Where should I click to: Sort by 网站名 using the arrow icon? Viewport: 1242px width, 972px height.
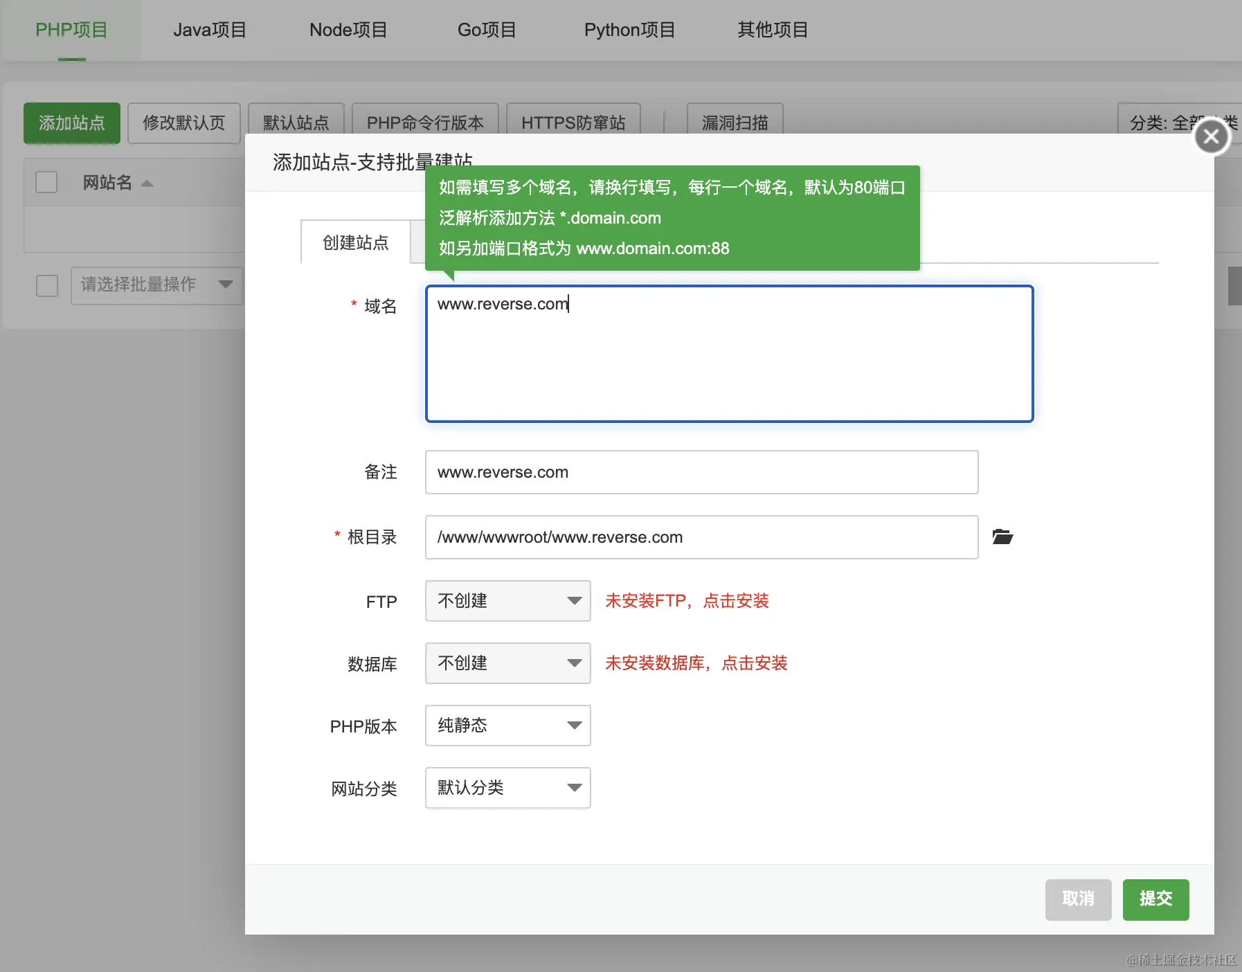click(x=147, y=183)
